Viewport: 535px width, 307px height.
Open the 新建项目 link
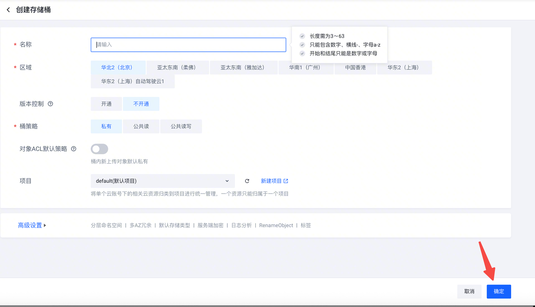click(x=271, y=181)
